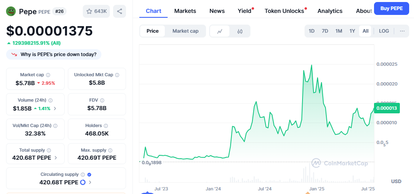Click the 468.05K holders value

[97, 134]
